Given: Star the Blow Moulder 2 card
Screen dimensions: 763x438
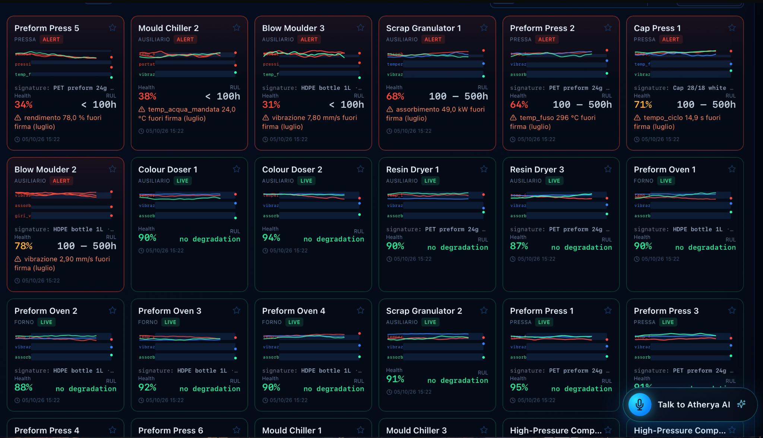Looking at the screenshot, I should coord(113,169).
